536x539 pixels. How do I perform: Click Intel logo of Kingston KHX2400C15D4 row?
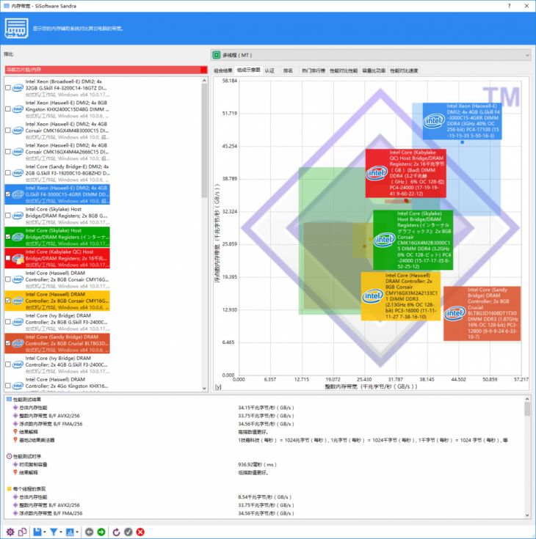[18, 109]
